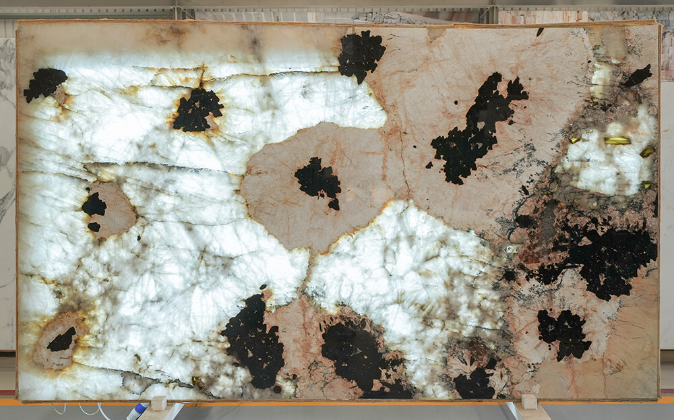Click the black mineral patch in top-left corner
Image resolution: width=674 pixels, height=420 pixels.
point(44,84)
